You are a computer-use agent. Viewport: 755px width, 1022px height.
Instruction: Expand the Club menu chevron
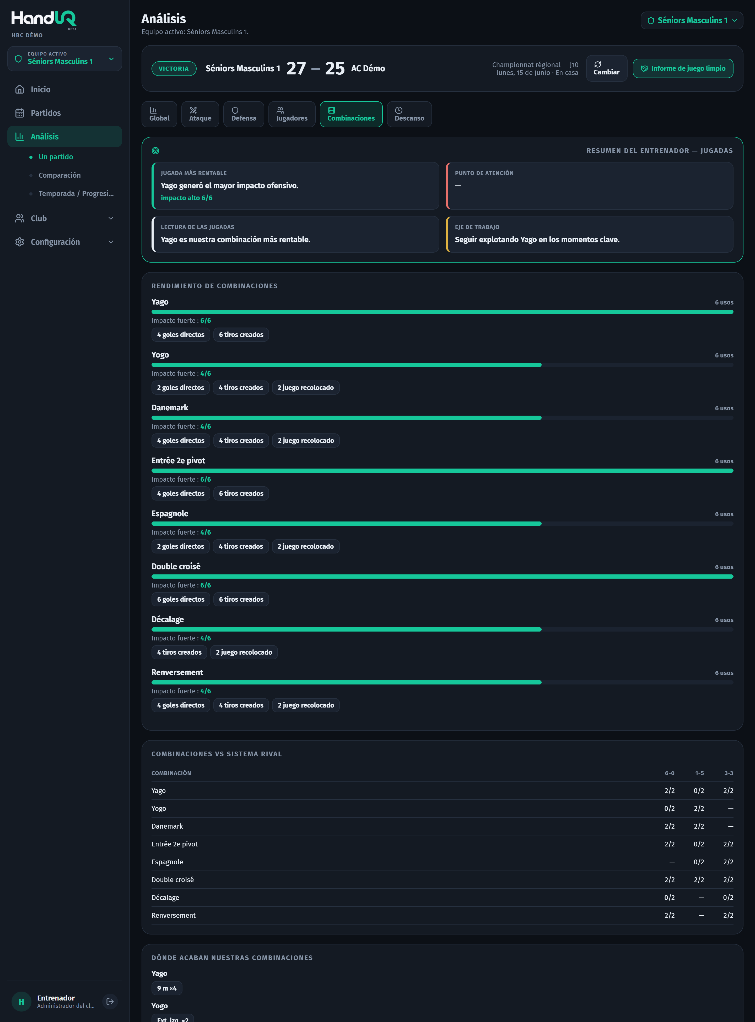point(111,218)
